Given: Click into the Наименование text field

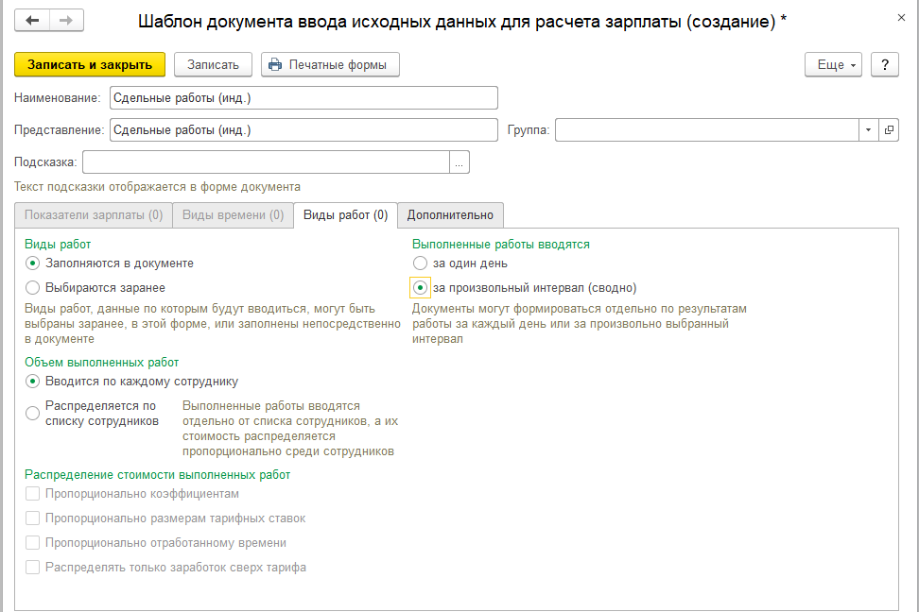Looking at the screenshot, I should coord(303,98).
